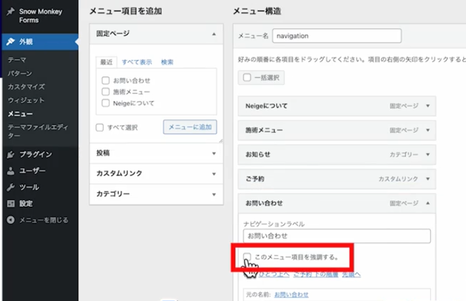Switch to the すべて表示 tab
Viewport: 466px width, 301px height.
coord(137,63)
